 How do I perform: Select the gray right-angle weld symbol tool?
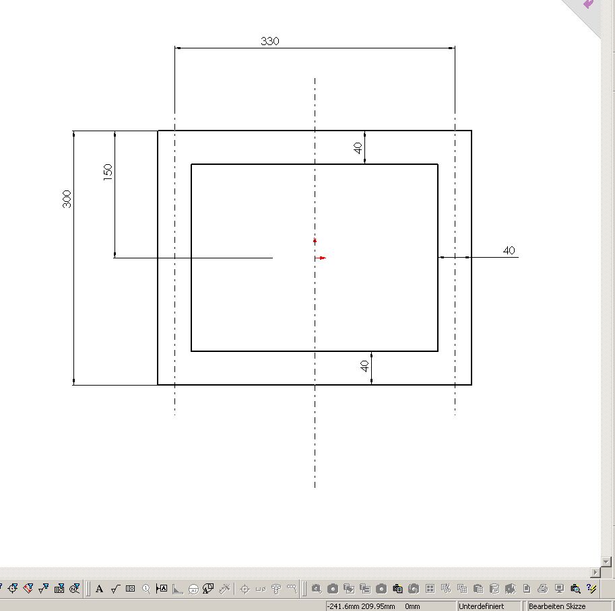(x=178, y=589)
